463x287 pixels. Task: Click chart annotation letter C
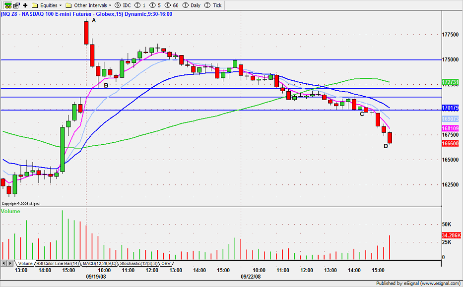(362, 114)
